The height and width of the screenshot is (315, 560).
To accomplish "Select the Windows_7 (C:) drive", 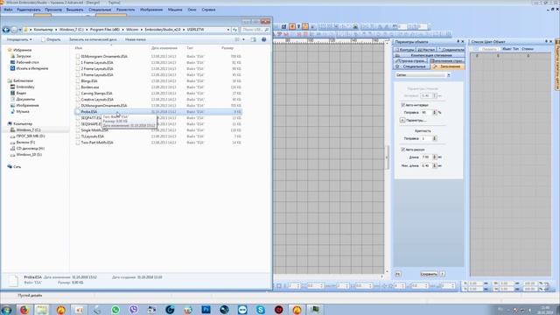I will pos(28,130).
